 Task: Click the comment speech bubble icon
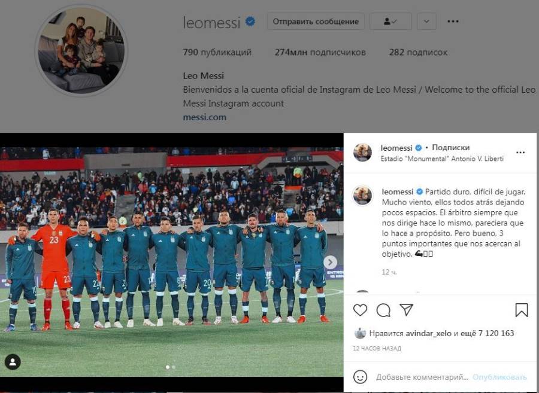(x=383, y=310)
